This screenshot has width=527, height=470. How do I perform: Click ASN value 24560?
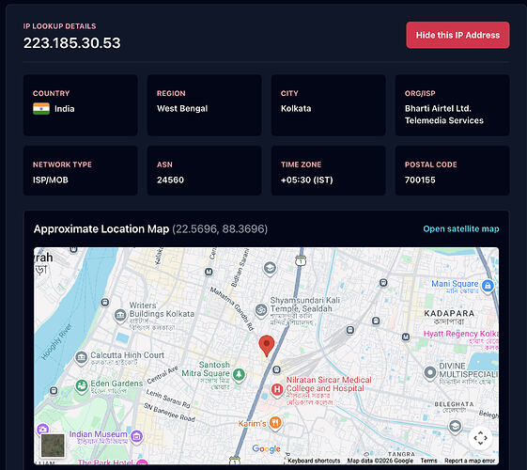(x=170, y=180)
